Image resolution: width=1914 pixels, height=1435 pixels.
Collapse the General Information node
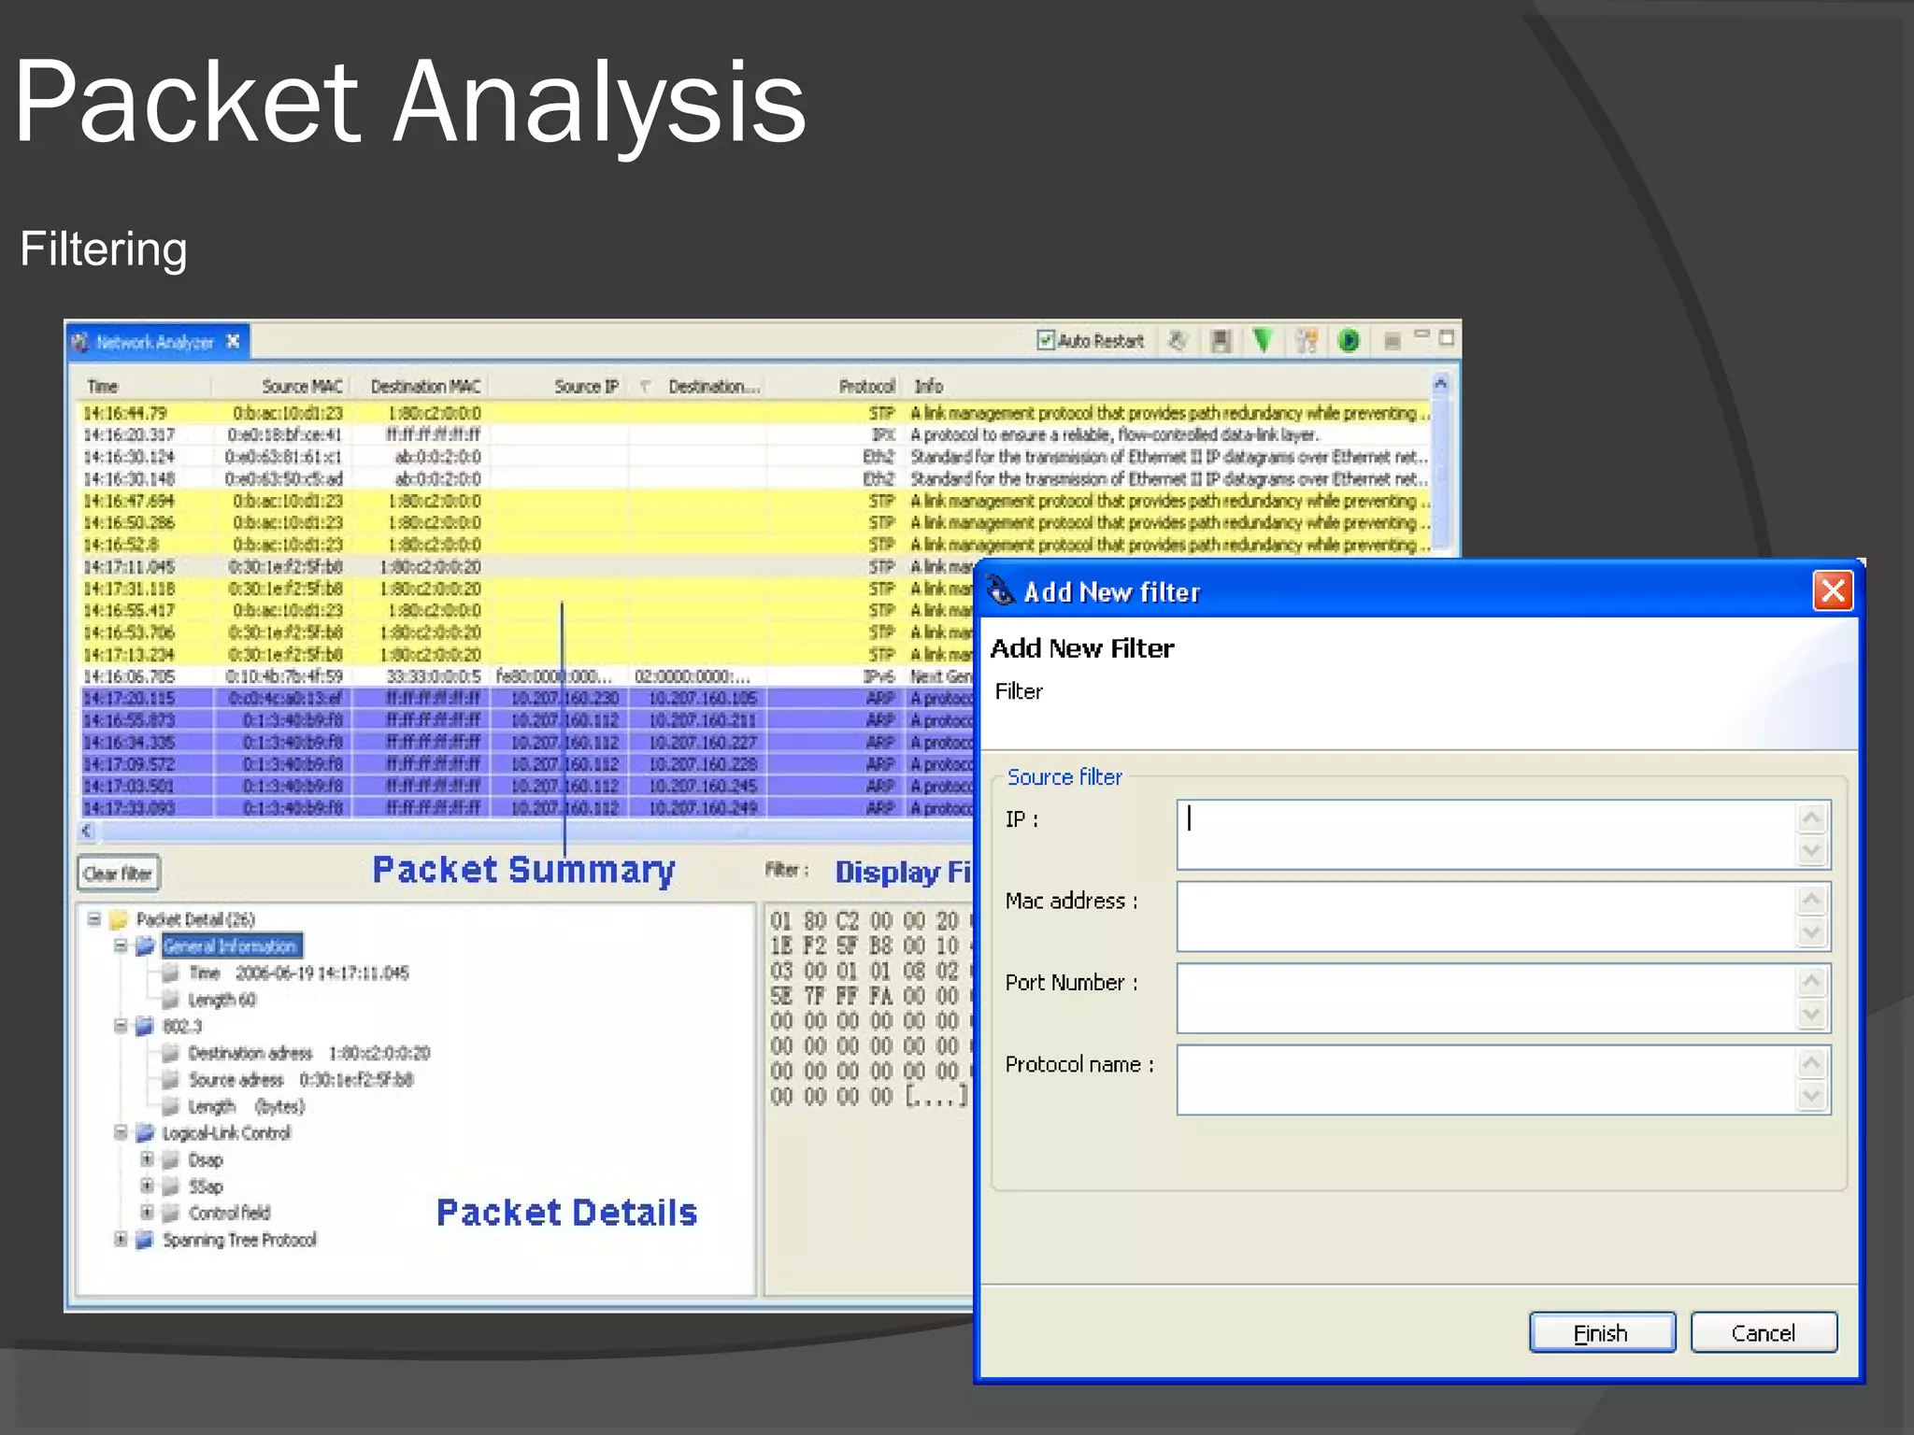(x=121, y=945)
